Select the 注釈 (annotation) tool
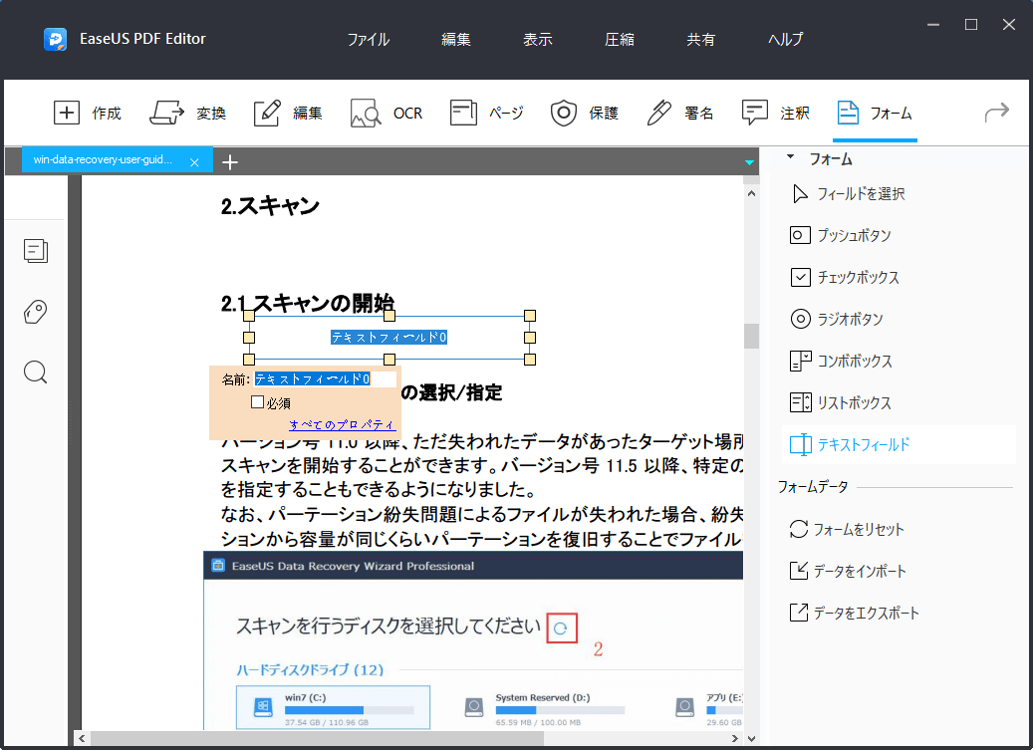This screenshot has width=1033, height=750. [776, 113]
